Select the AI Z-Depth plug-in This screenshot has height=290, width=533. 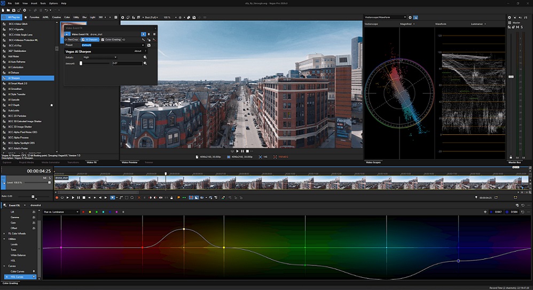(14, 105)
